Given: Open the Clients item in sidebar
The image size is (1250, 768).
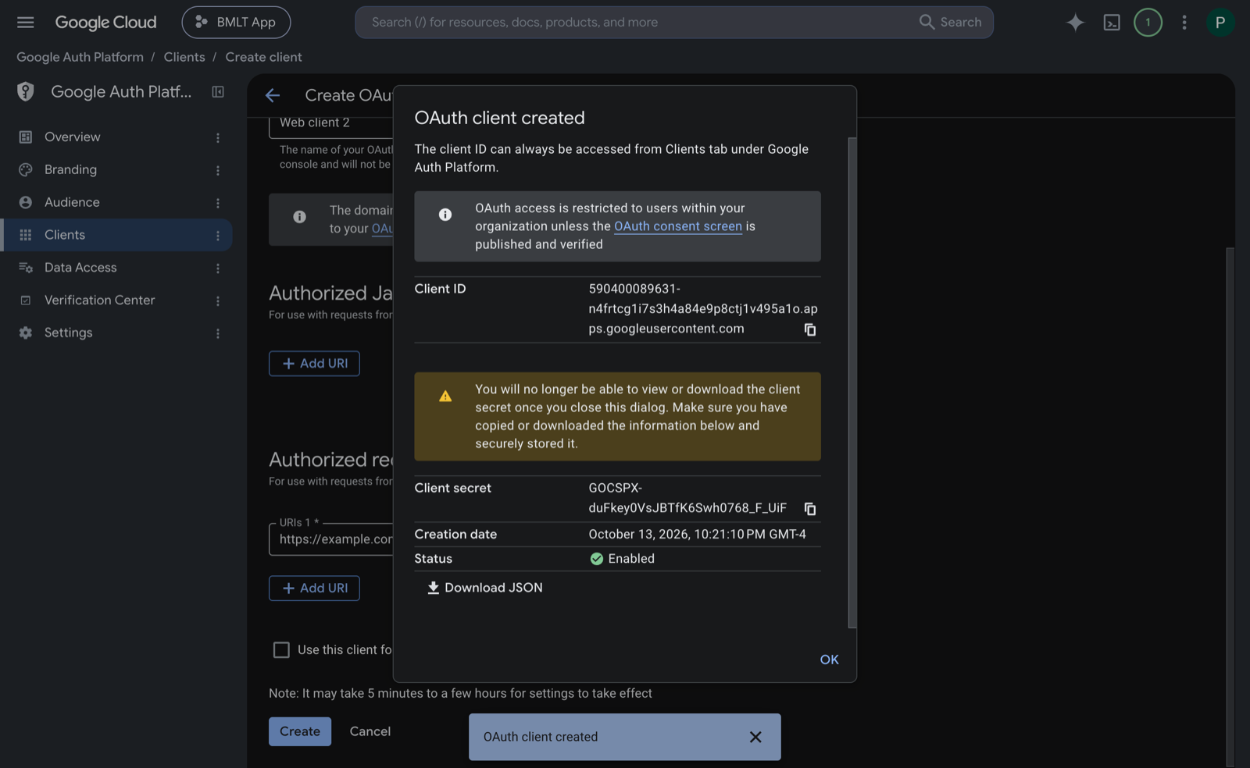Looking at the screenshot, I should pos(117,235).
